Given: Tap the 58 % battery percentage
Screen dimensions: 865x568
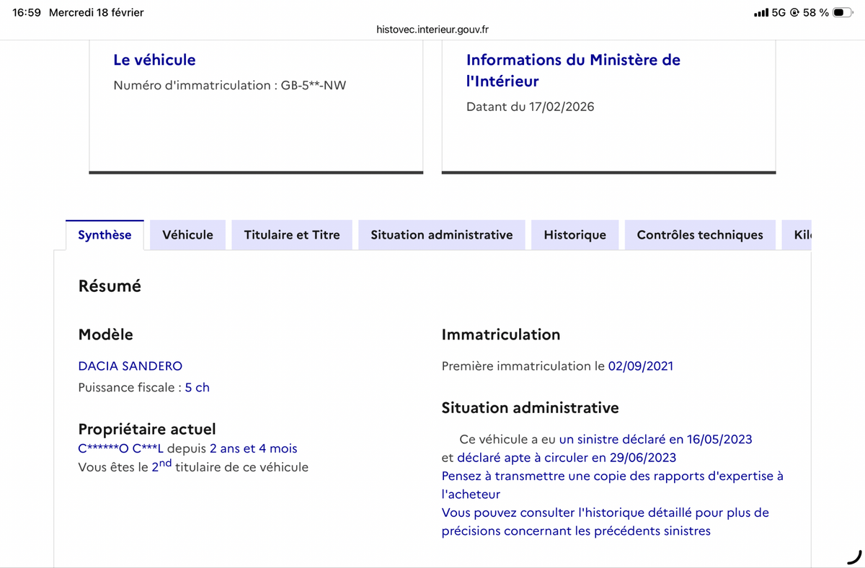Looking at the screenshot, I should tap(815, 12).
